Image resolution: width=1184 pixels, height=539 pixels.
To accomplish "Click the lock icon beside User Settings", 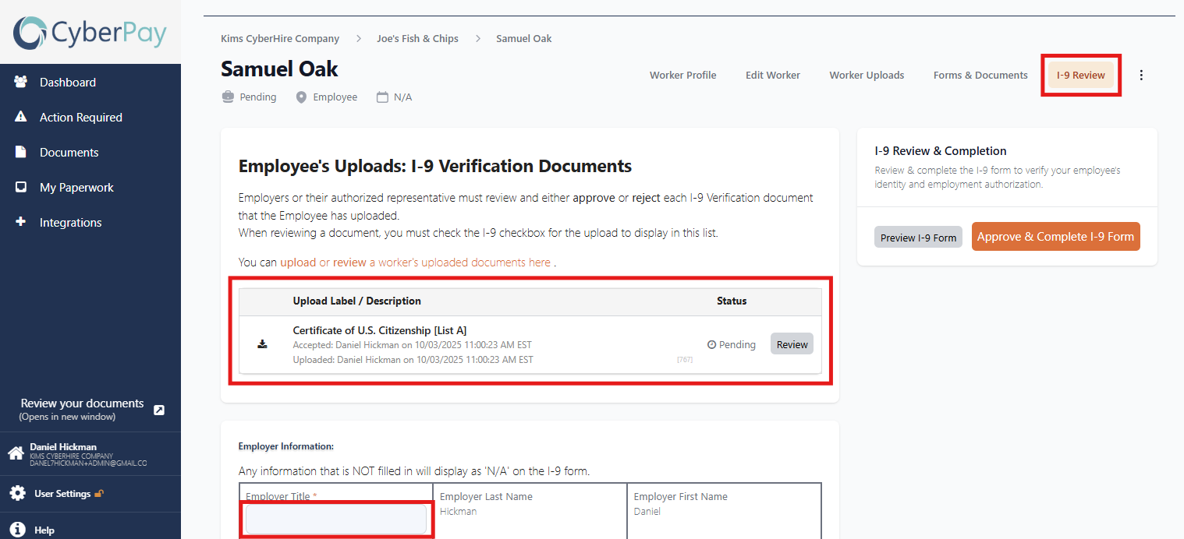I will tap(99, 494).
